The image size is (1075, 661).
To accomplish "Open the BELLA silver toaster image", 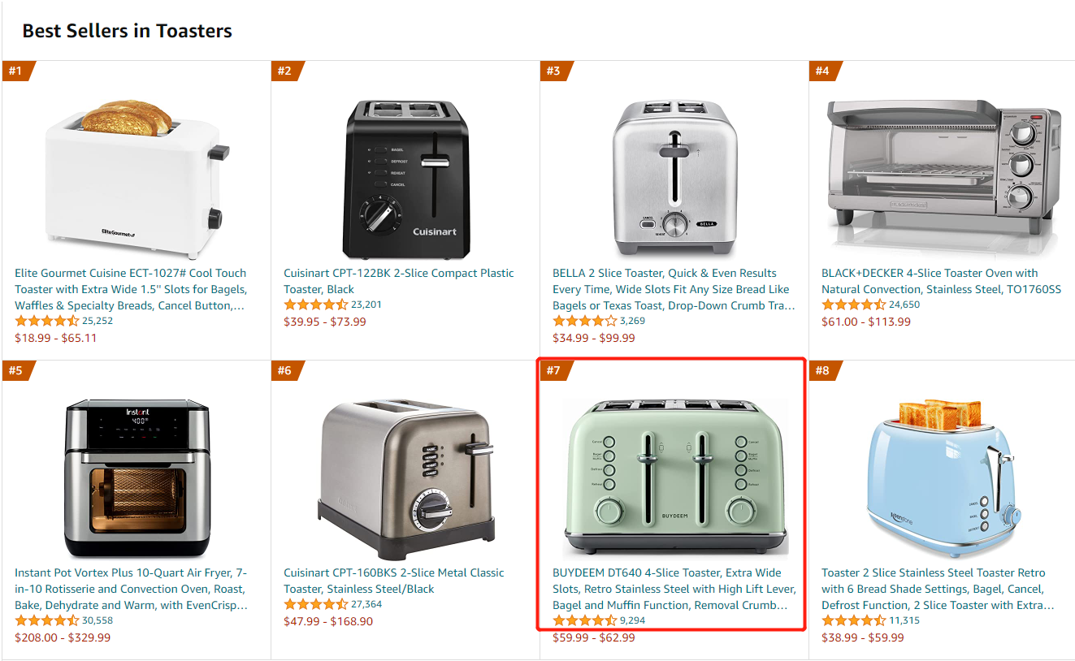I will tap(674, 177).
